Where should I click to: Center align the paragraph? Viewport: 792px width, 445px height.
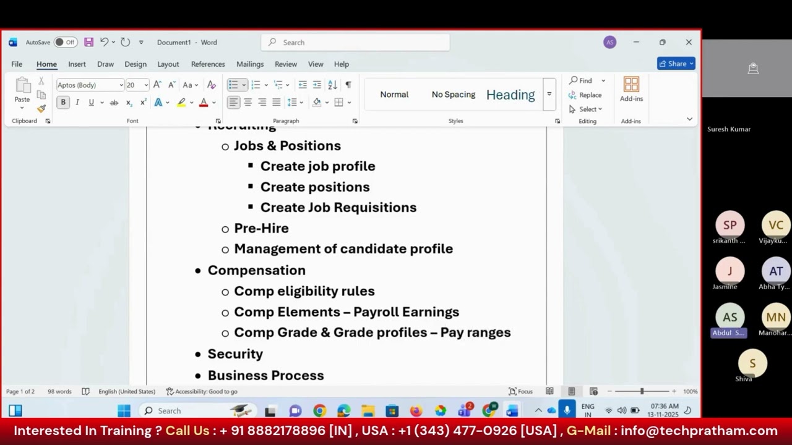tap(247, 103)
